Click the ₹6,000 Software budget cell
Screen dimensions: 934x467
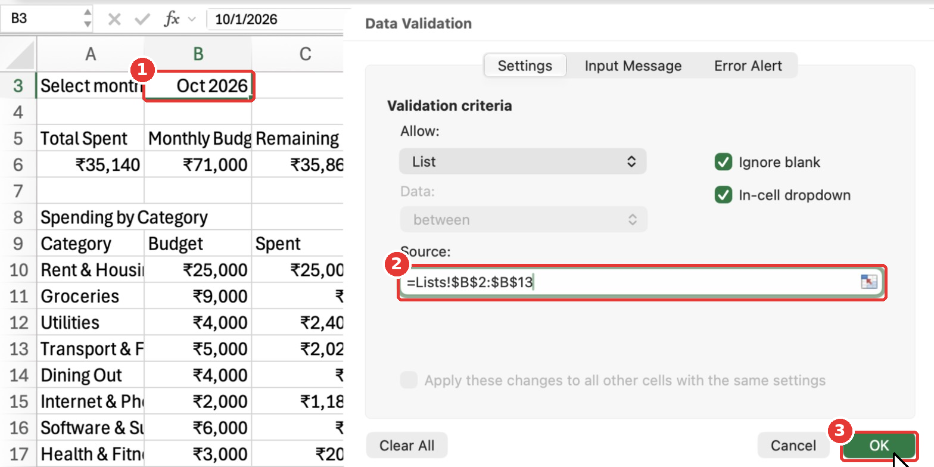point(198,428)
